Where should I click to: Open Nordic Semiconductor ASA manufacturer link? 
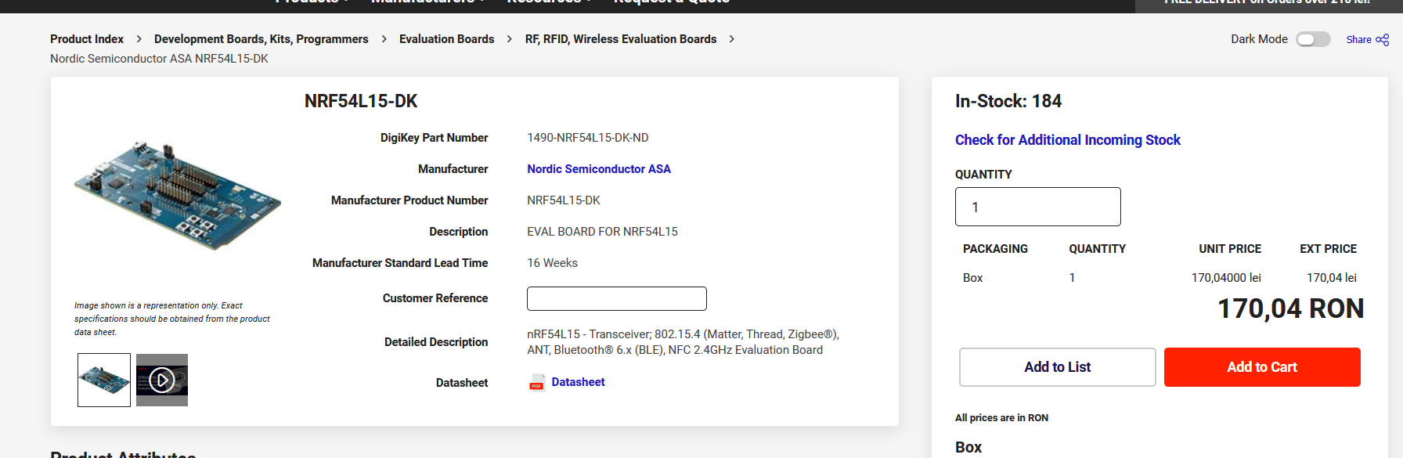tap(598, 169)
